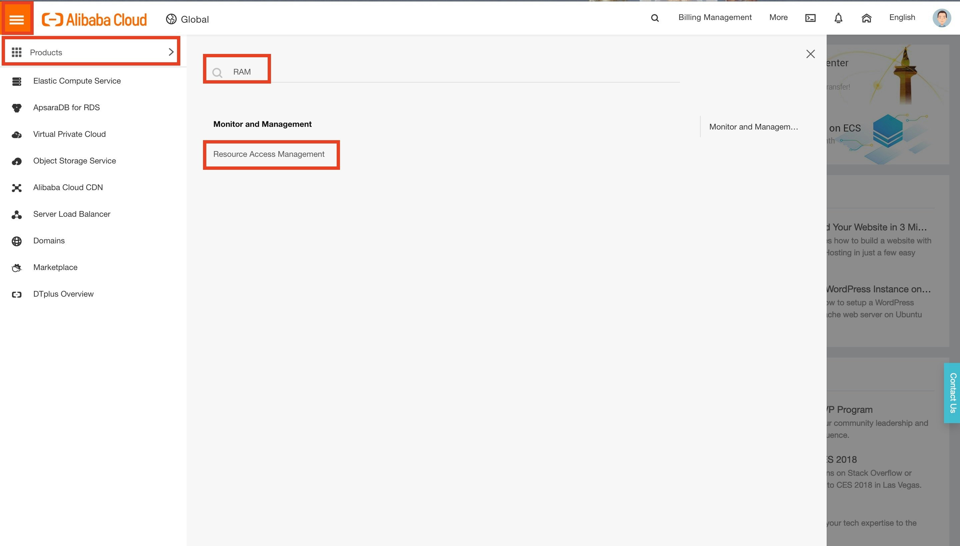960x546 pixels.
Task: Collapse the orange hamburger menu button
Action: 17,19
